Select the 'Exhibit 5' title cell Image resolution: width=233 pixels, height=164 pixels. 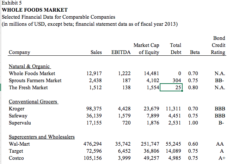tap(12, 3)
